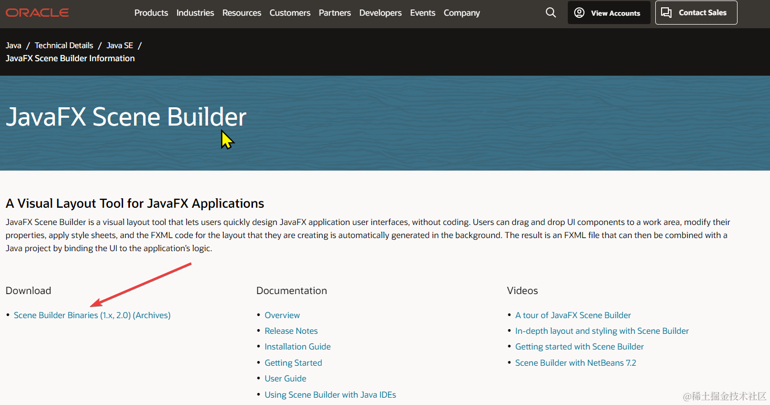Screen dimensions: 770x405
Task: Click the Java SE breadcrumb link
Action: tap(119, 45)
